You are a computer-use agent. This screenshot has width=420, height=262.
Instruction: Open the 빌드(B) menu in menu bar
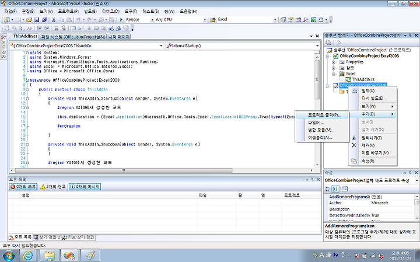[90, 12]
